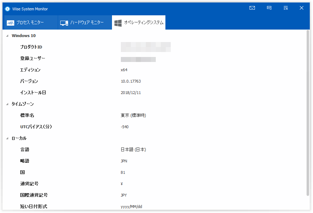Click the エディション label
313x213 pixels.
tap(30, 70)
